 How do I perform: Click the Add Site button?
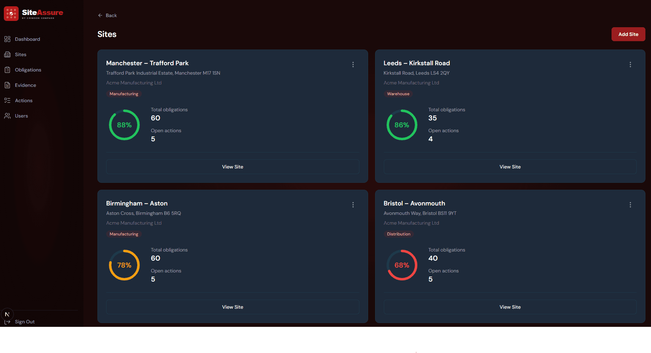[x=628, y=34]
